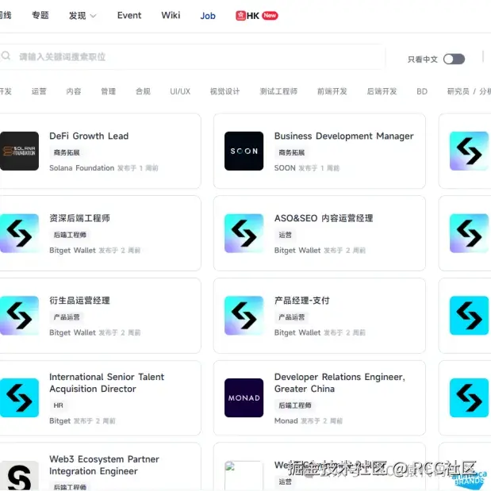Open the 专题 nav item
Screen dimensions: 491x491
tap(40, 15)
